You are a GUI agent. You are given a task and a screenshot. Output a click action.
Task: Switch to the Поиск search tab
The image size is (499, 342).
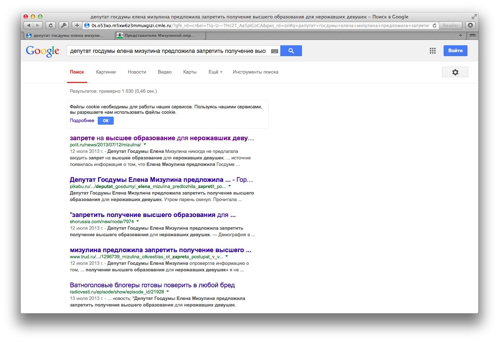point(77,72)
